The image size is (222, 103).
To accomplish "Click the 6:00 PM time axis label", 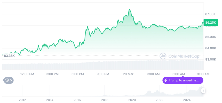I will (78, 74).
